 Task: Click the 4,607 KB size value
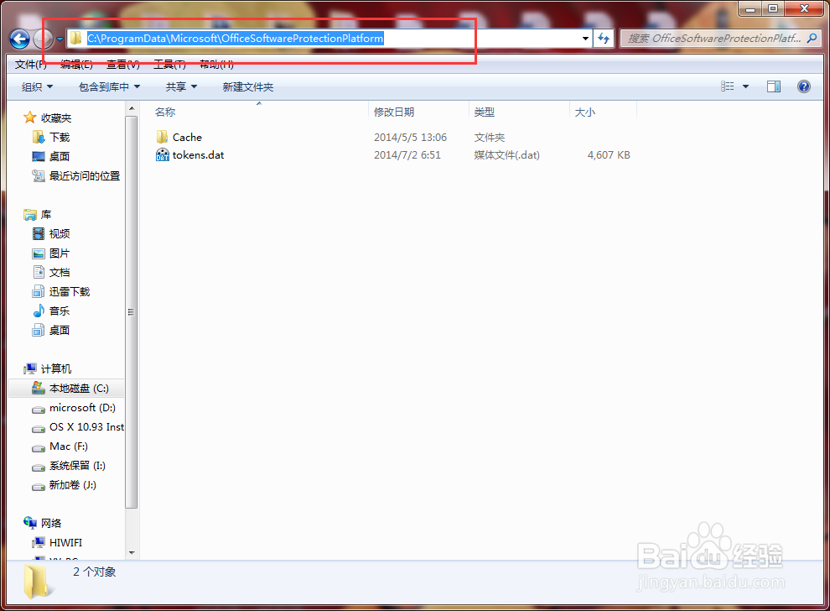[x=609, y=154]
